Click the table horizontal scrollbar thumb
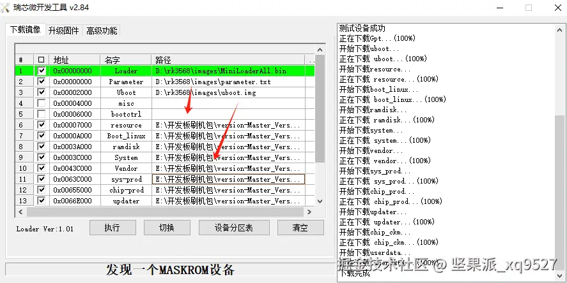 coord(166,212)
